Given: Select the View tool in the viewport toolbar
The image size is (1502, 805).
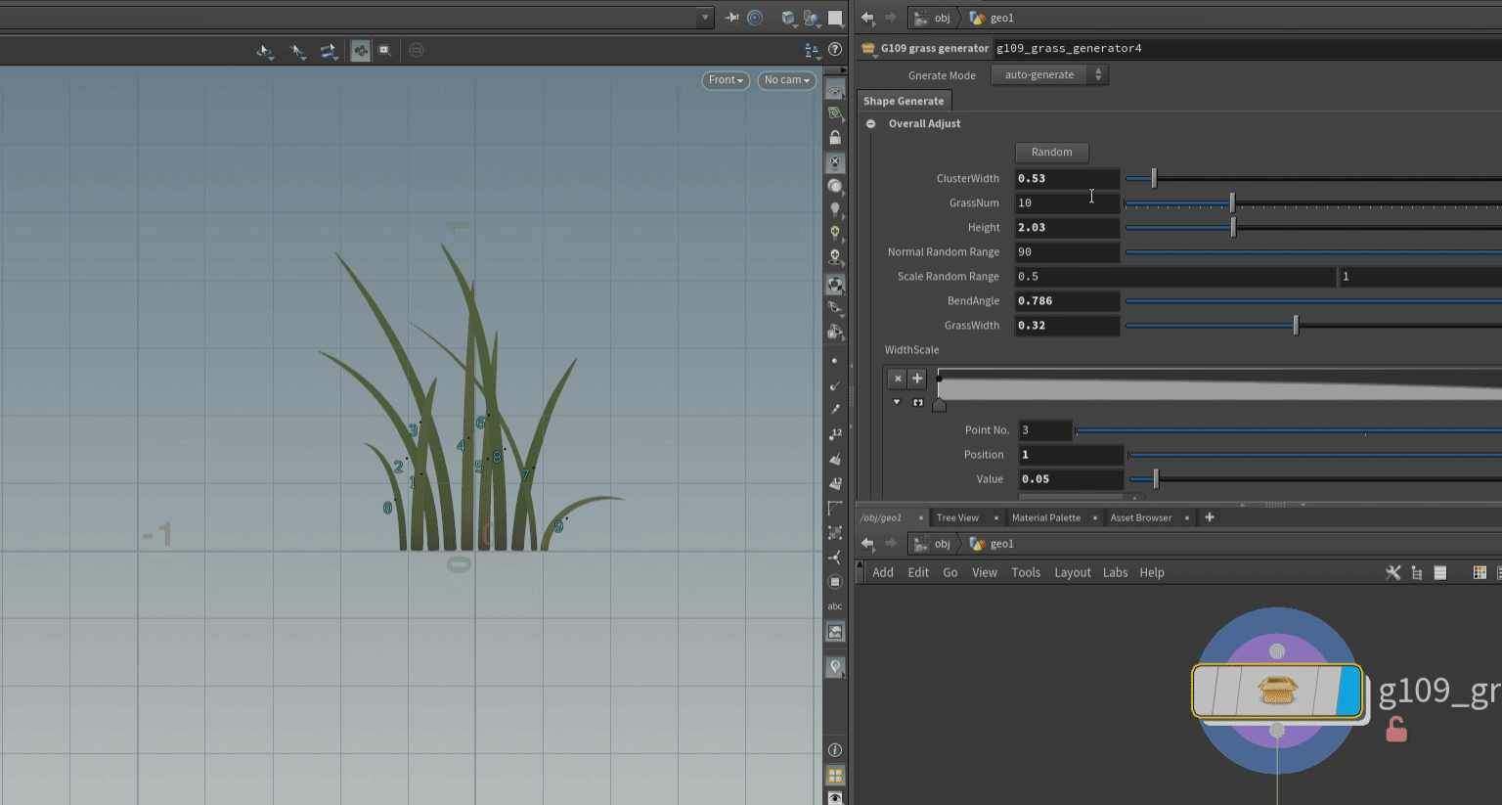Looking at the screenshot, I should click(x=265, y=51).
